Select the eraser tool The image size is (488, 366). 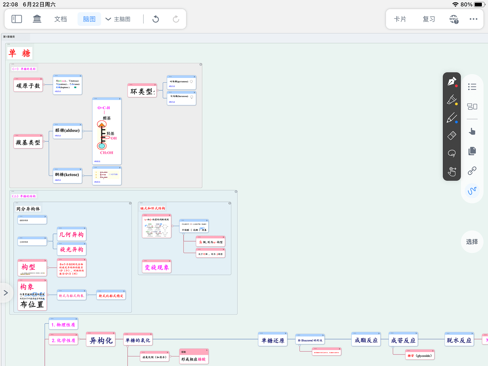pyautogui.click(x=452, y=136)
